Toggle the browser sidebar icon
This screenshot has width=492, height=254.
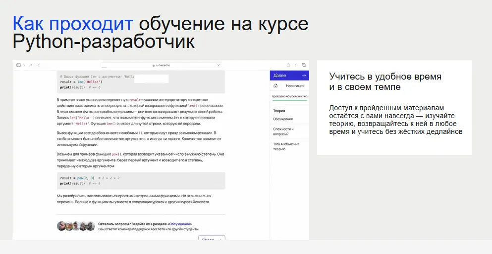coord(18,65)
